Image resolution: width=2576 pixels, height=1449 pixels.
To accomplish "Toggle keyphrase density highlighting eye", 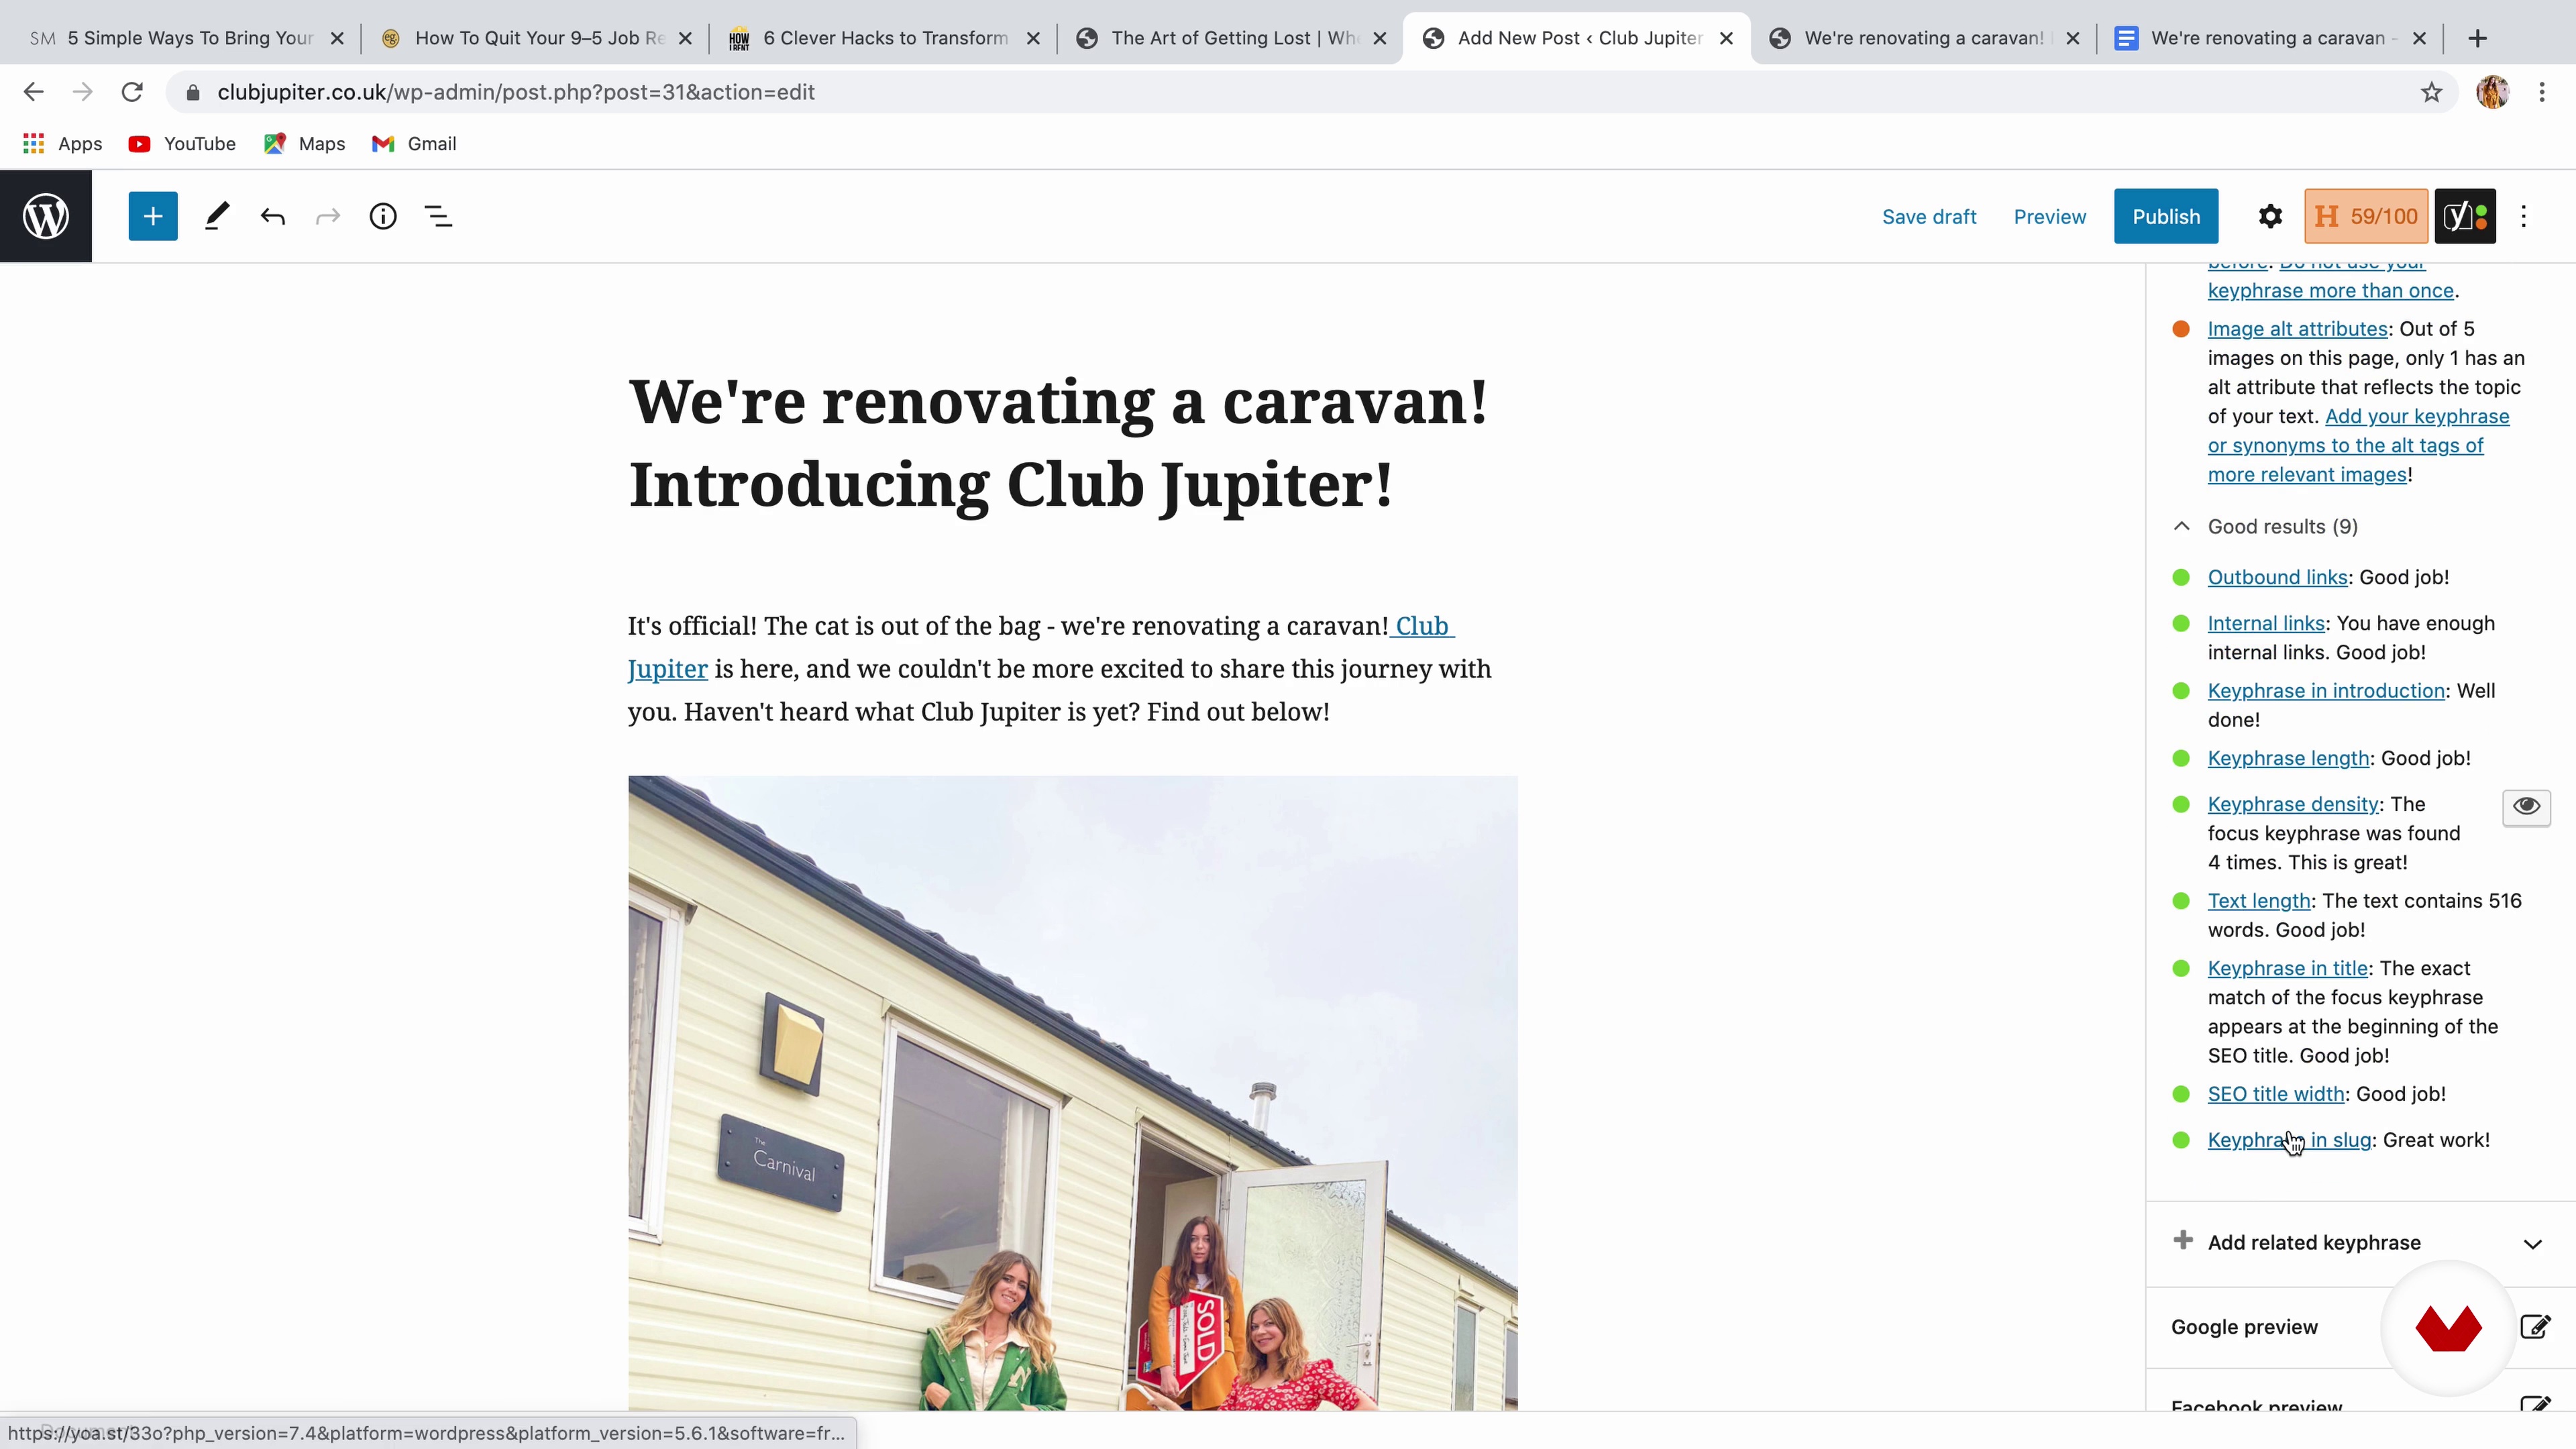I will pos(2526,806).
